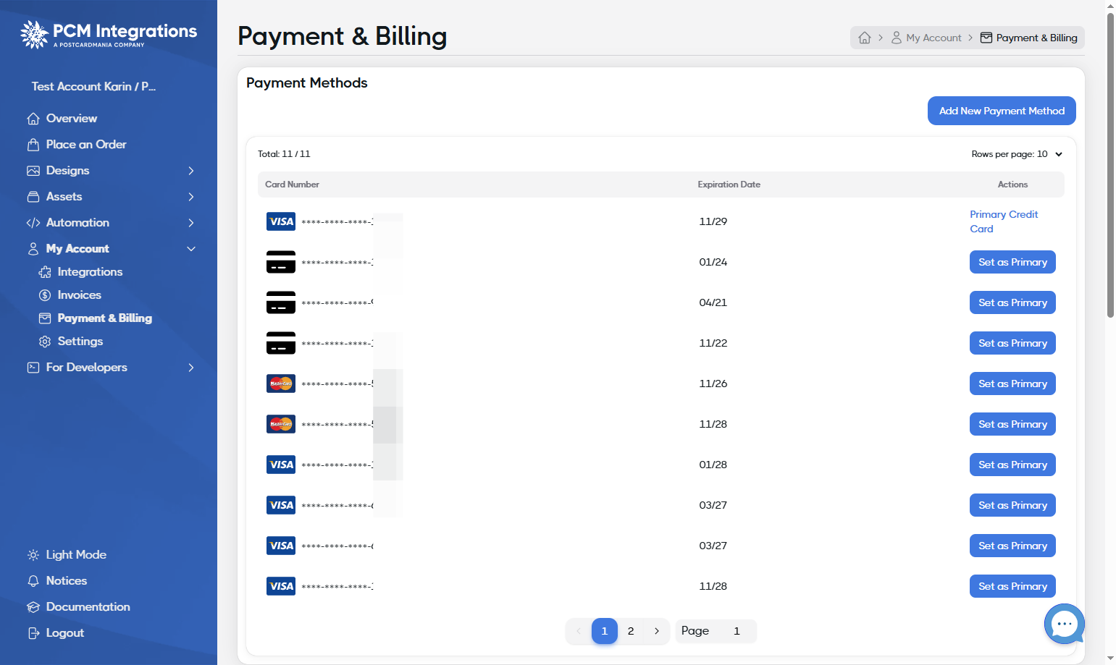Open the chat support bubble
The image size is (1116, 665).
pyautogui.click(x=1064, y=624)
